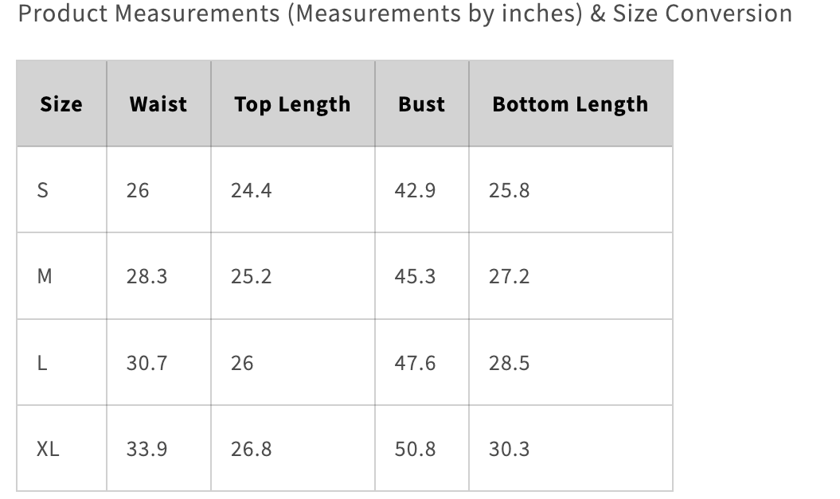
Task: Select the XL size row label
Action: [48, 449]
